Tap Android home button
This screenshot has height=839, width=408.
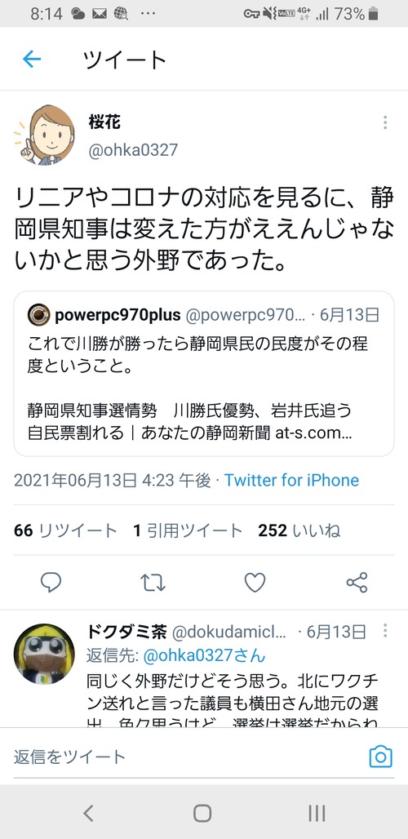point(202,813)
